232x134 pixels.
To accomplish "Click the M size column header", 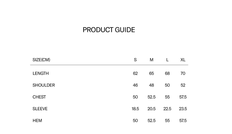I will pos(151,60).
